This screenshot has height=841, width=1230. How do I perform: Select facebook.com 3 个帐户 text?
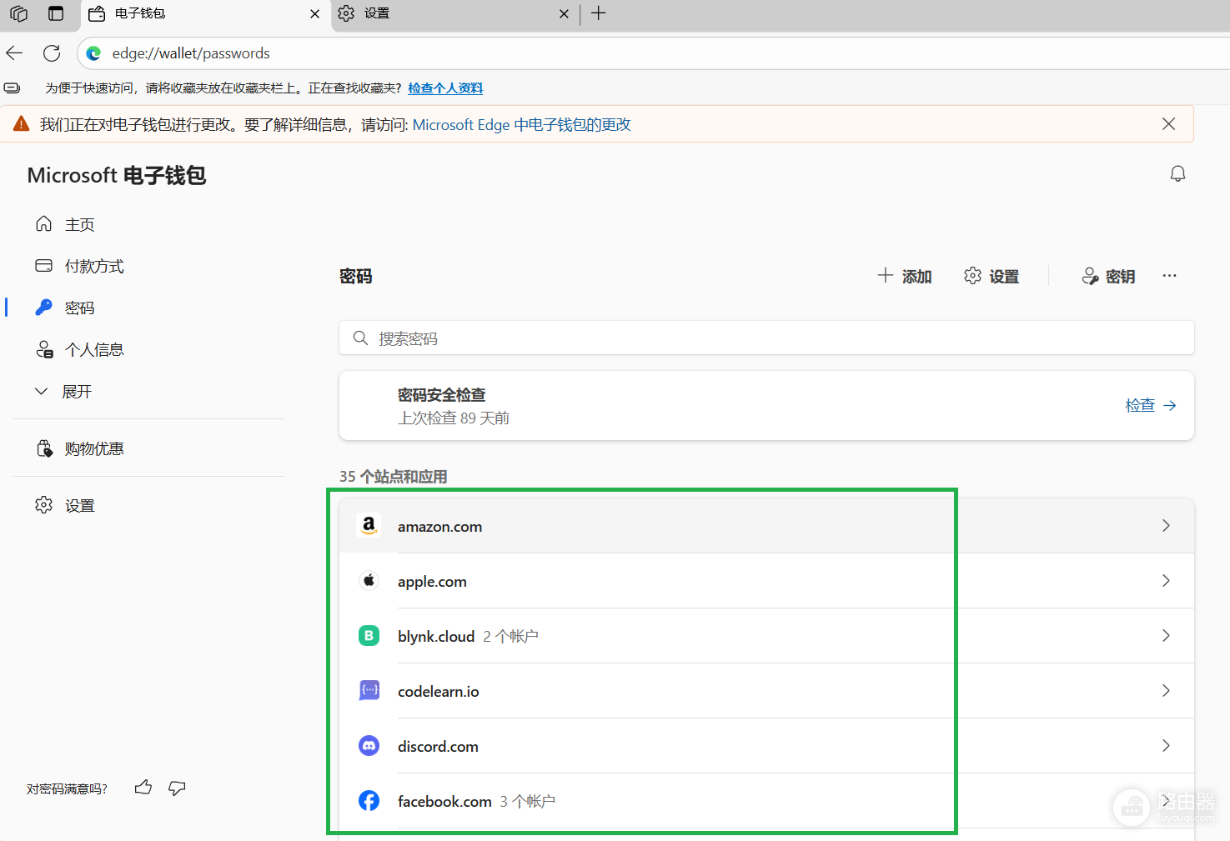point(476,801)
